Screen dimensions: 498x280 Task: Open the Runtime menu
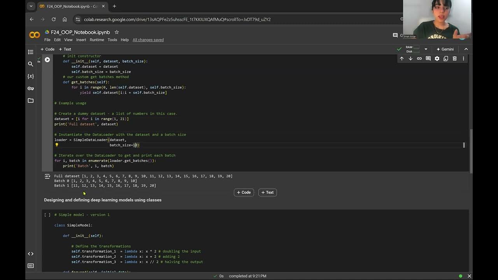coord(97,40)
